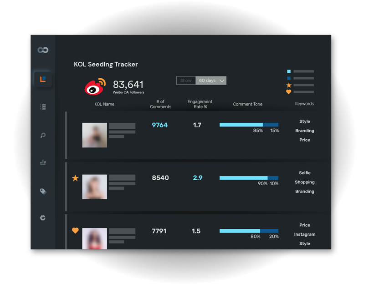
Task: Click the C-shaped icon in the sidebar
Action: [43, 218]
